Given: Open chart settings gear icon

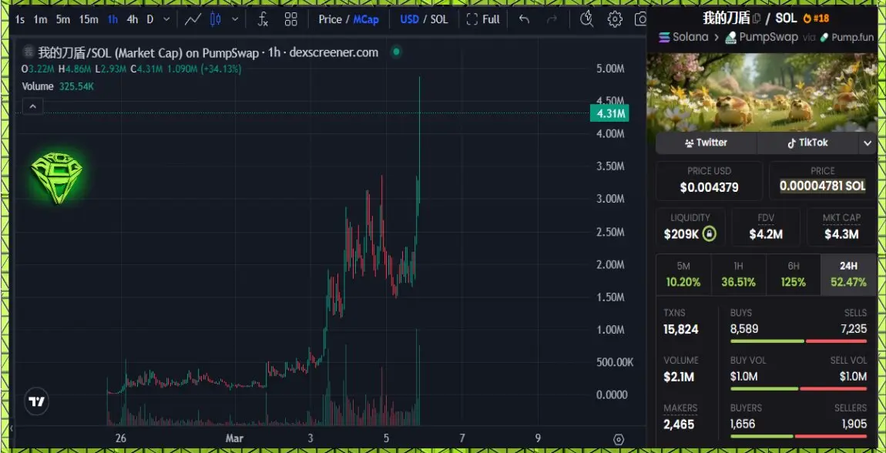Looking at the screenshot, I should 615,19.
